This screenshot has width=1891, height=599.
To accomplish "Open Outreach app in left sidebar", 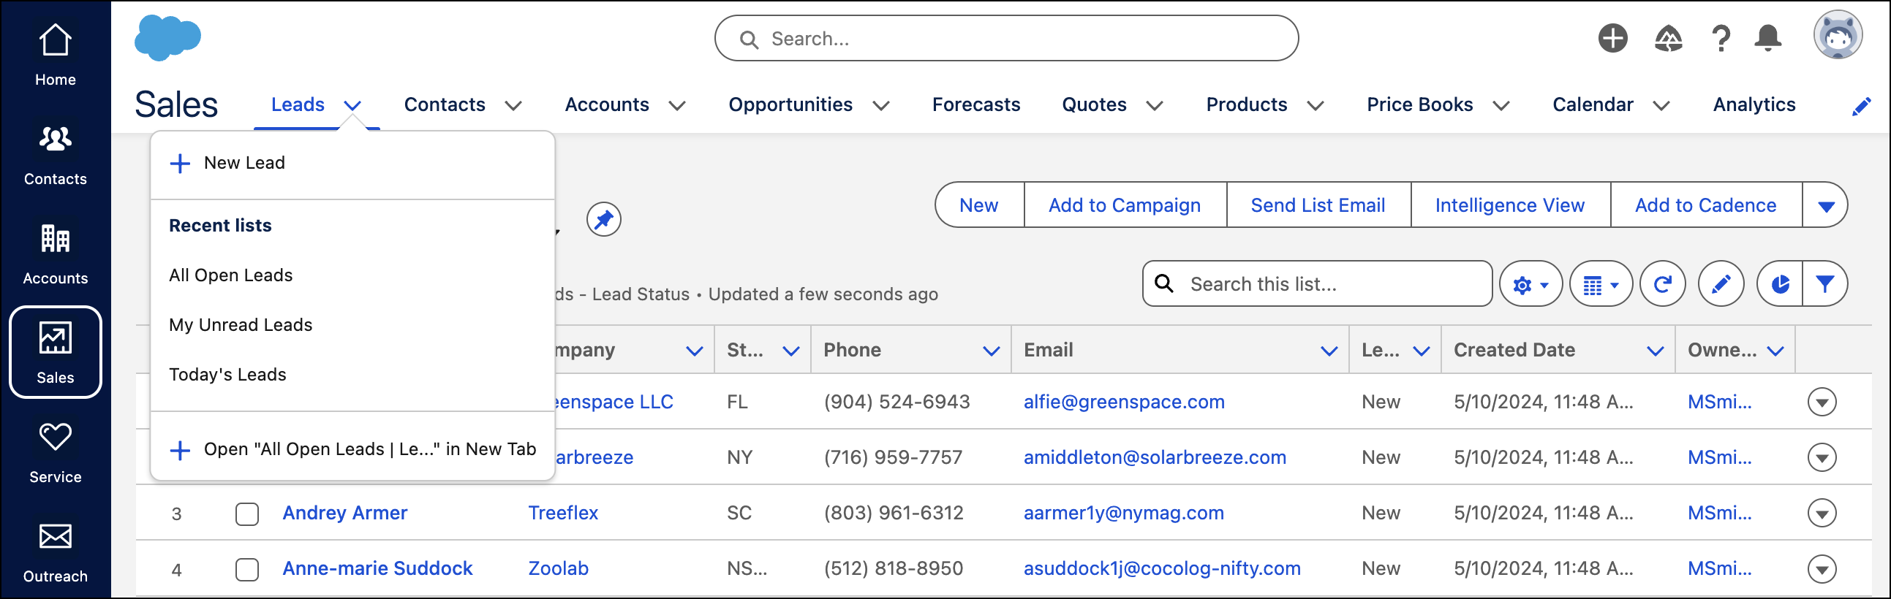I will [55, 552].
